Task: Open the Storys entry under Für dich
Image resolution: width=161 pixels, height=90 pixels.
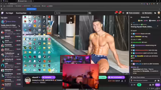Action: point(9,21)
